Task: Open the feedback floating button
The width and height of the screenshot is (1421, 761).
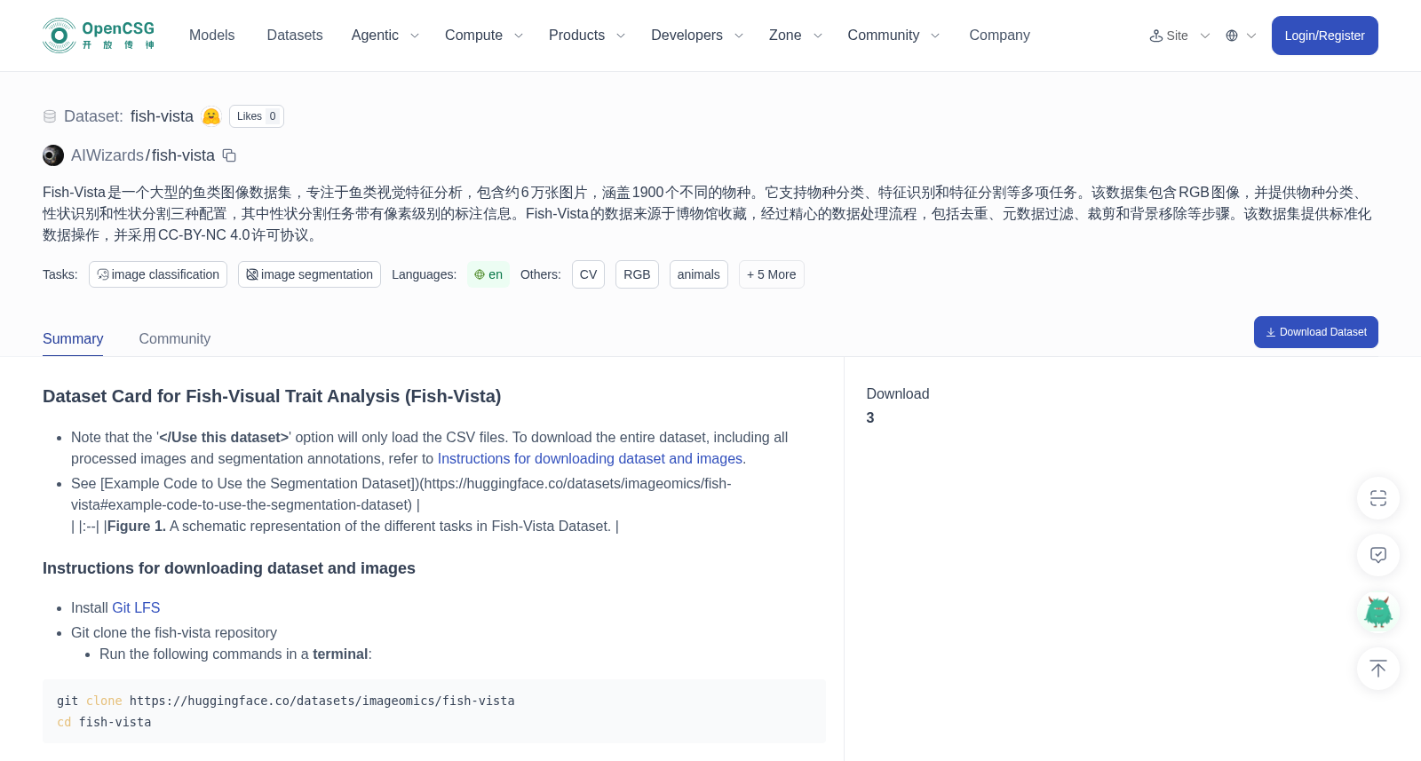Action: pos(1378,555)
